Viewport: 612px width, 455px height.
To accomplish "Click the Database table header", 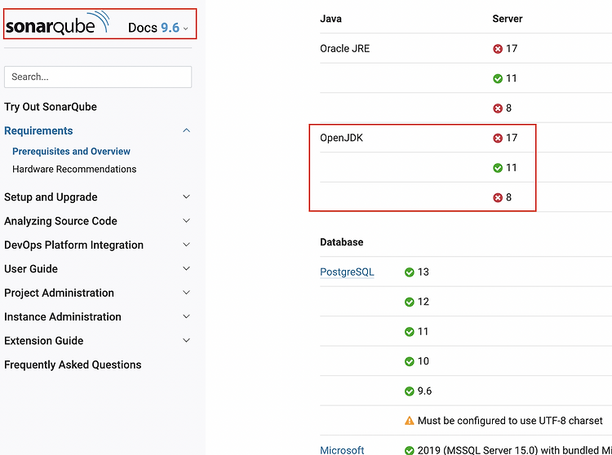I will click(342, 242).
